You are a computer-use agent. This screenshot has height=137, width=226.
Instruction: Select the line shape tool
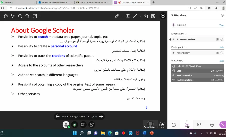click(135, 16)
